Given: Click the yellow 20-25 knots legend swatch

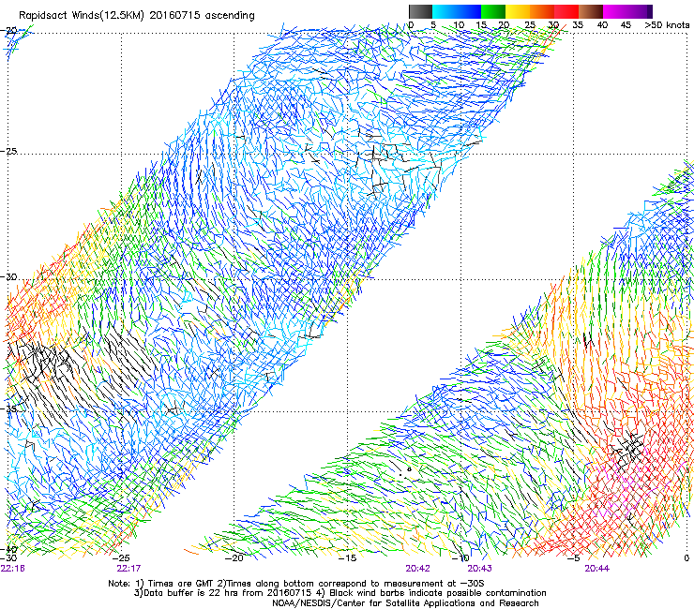Looking at the screenshot, I should click(518, 11).
